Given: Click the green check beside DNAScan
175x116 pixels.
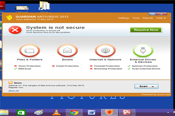Looking at the screenshot, I should (x=15, y=69).
